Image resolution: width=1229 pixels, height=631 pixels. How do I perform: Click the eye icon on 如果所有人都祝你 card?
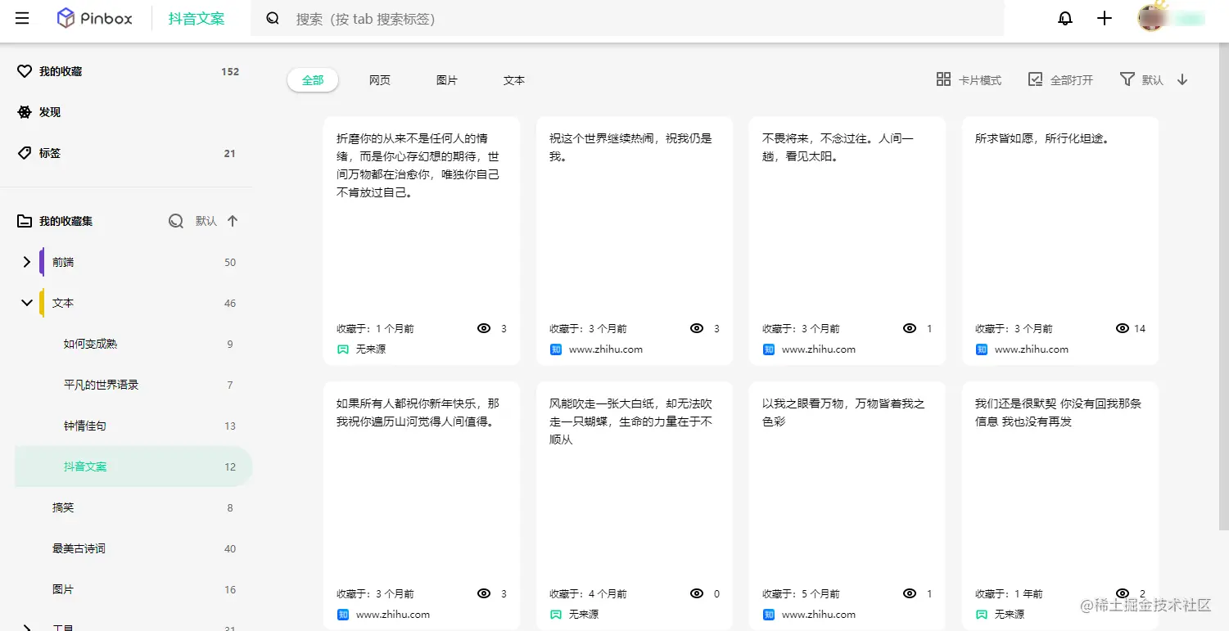coord(484,594)
